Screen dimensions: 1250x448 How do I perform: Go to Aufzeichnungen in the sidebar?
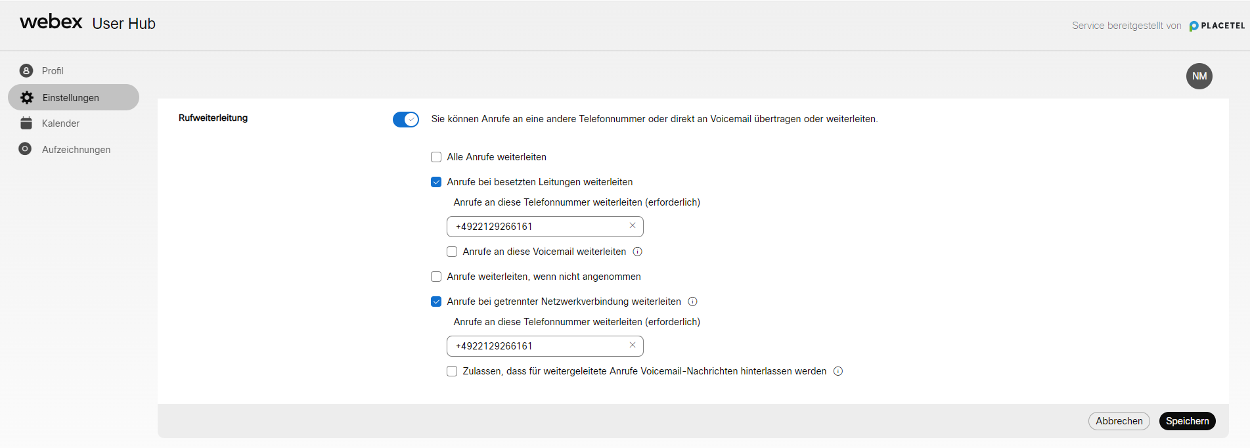(x=76, y=150)
